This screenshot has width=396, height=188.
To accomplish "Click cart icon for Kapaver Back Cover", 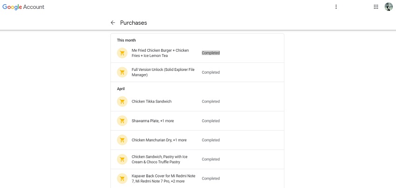I will coord(122,179).
